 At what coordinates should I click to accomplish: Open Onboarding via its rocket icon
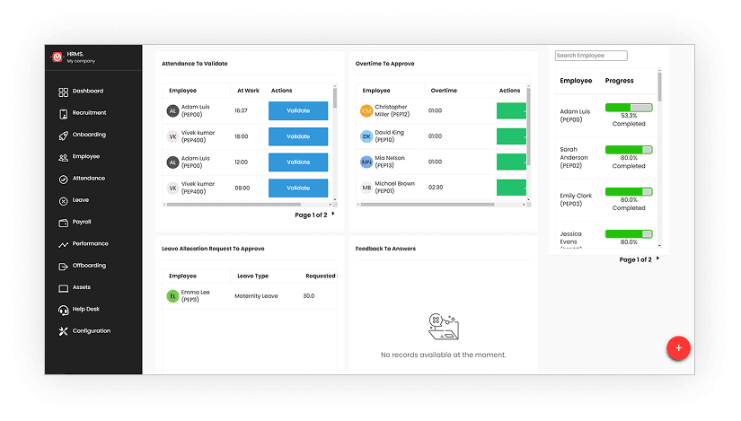(64, 136)
